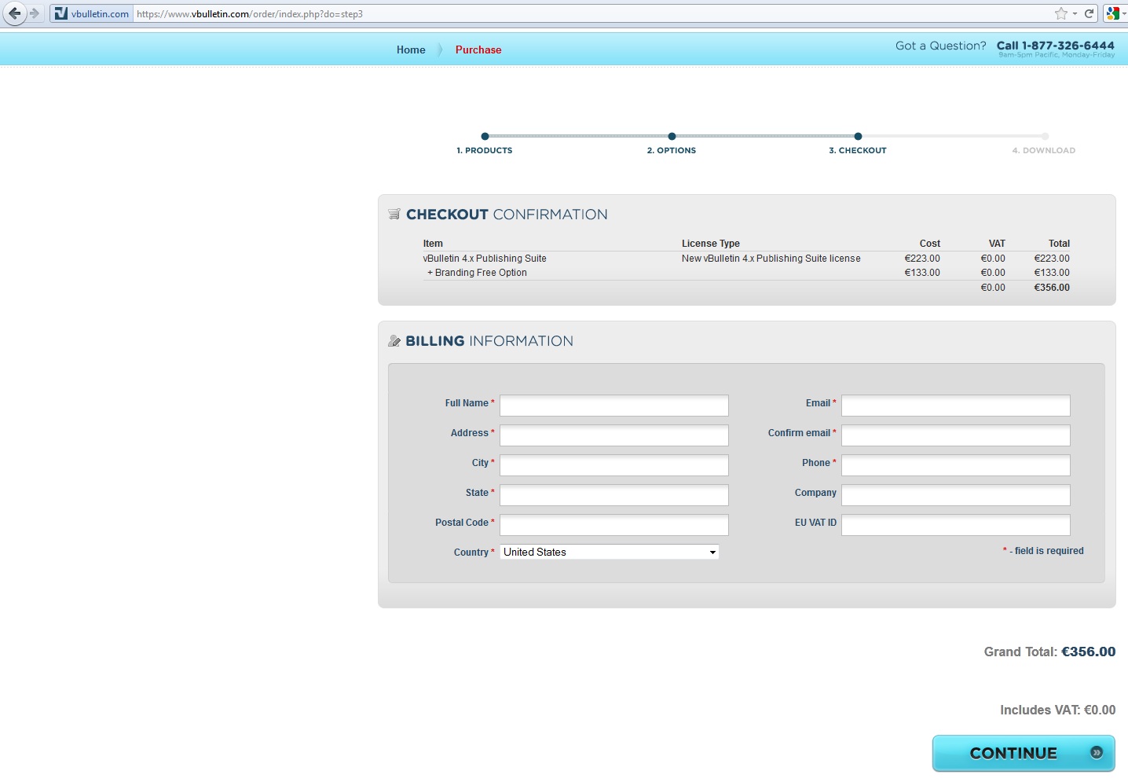
Task: Click the vBulletin 4.x Publishing Suite item text
Action: coord(485,259)
